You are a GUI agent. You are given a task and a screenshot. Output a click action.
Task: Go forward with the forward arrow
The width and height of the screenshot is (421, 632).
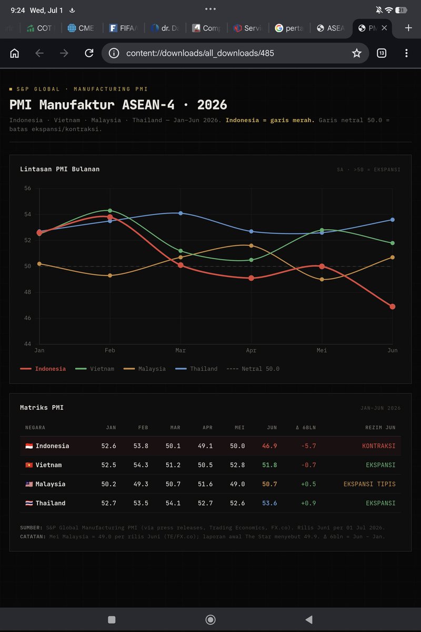[x=64, y=53]
